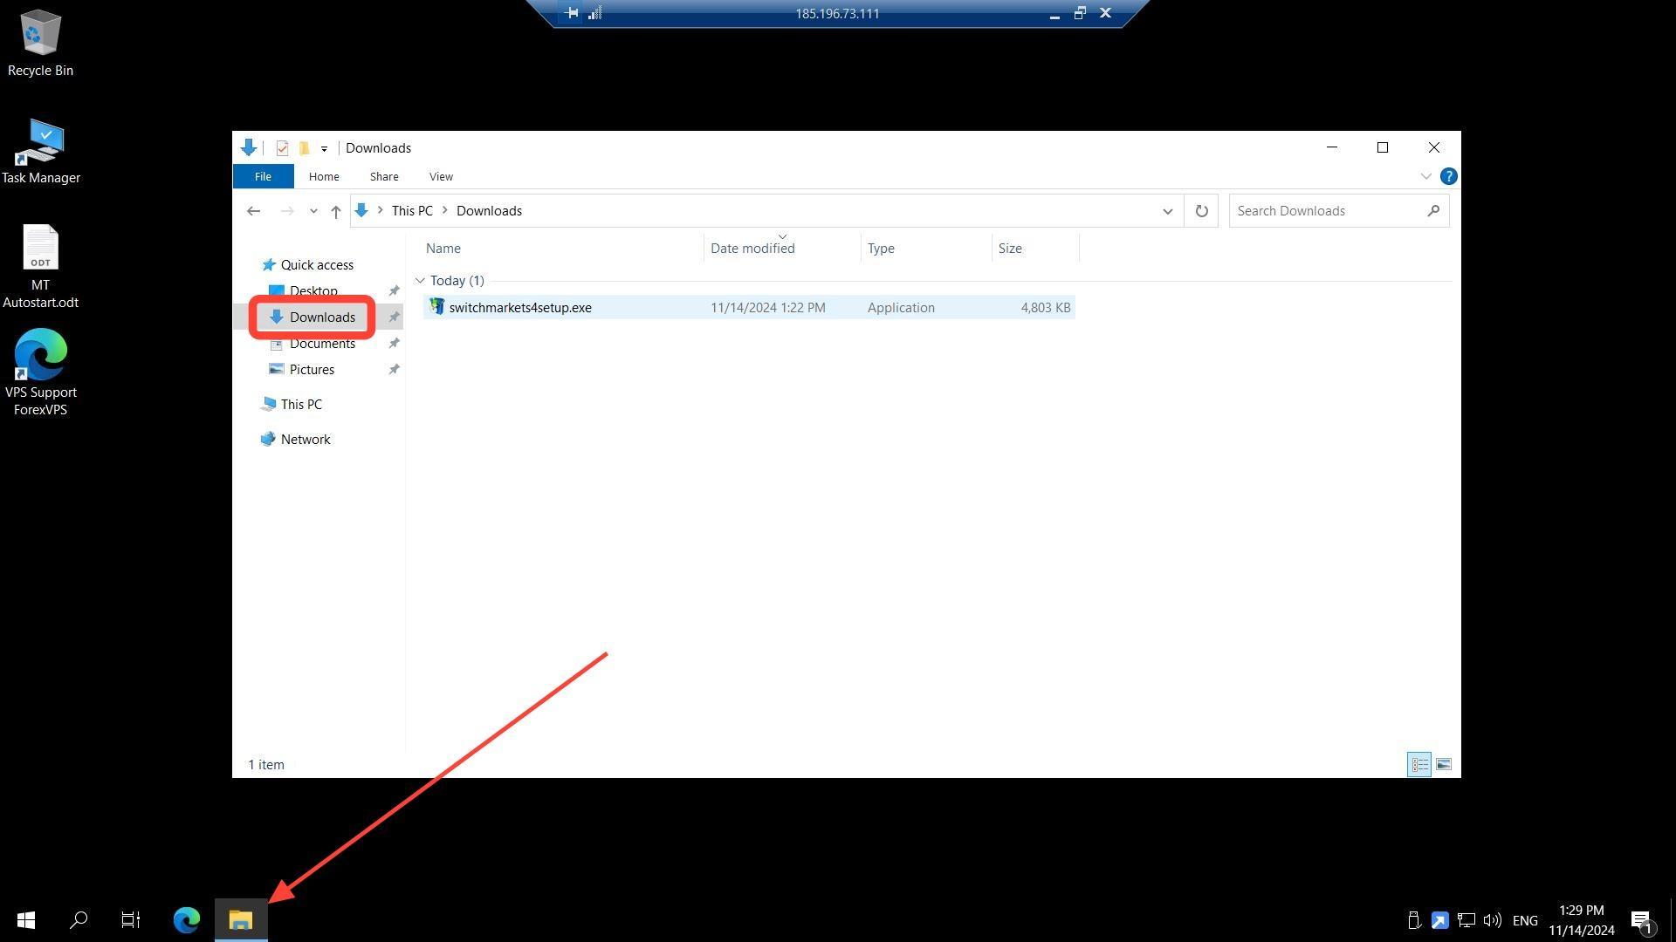
Task: Click the Windows Start button
Action: (x=26, y=919)
